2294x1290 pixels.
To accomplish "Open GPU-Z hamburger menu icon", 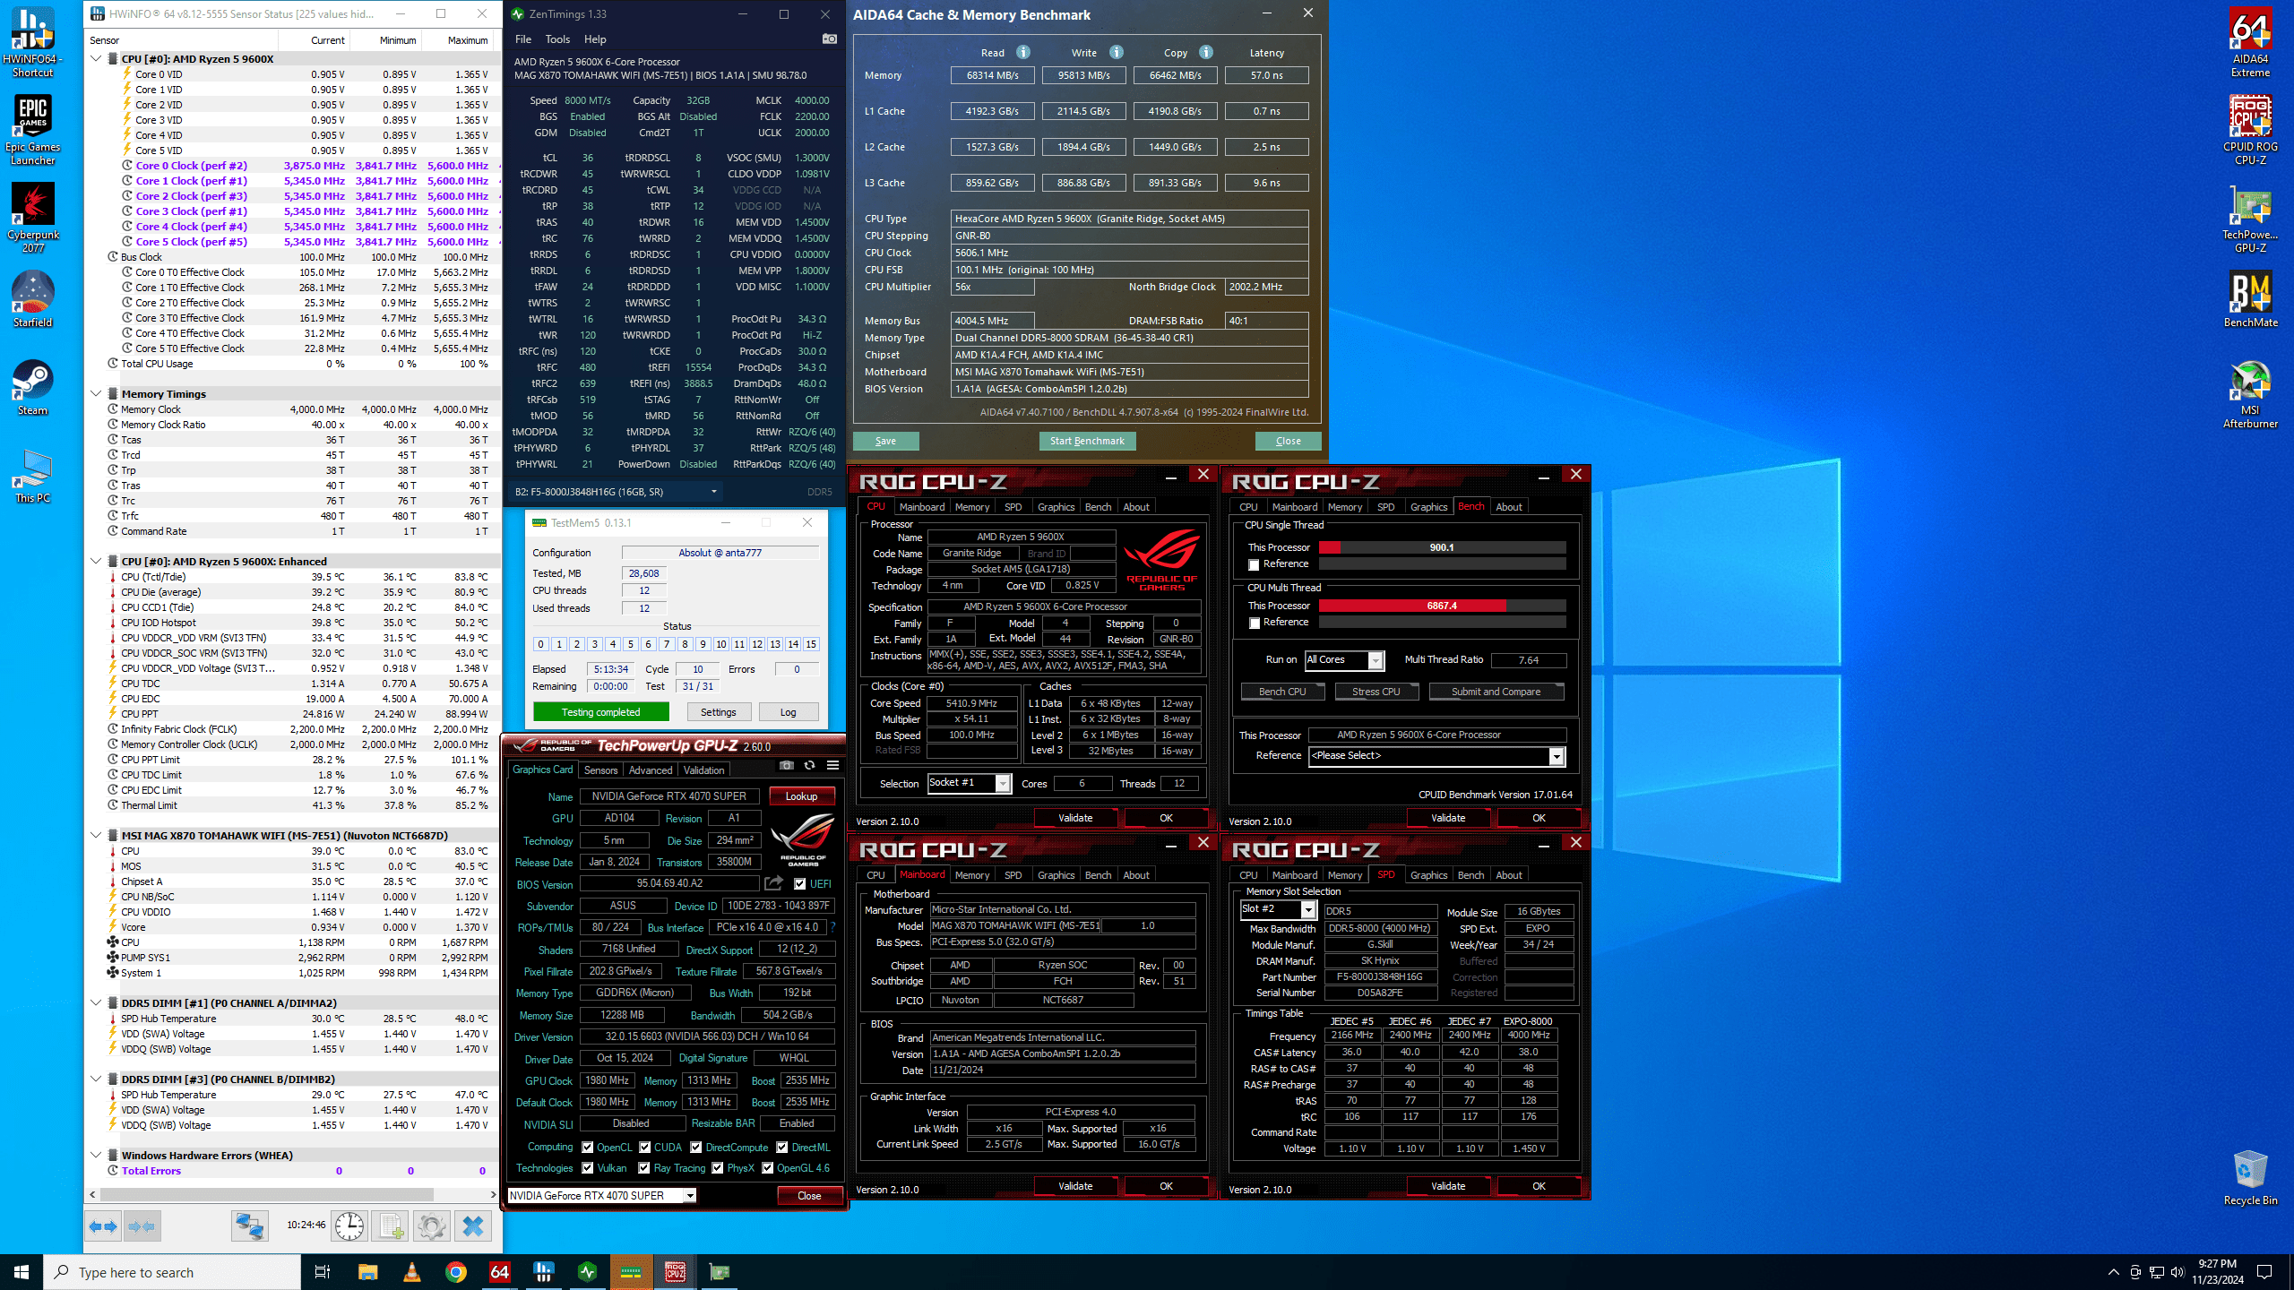I will click(x=832, y=765).
